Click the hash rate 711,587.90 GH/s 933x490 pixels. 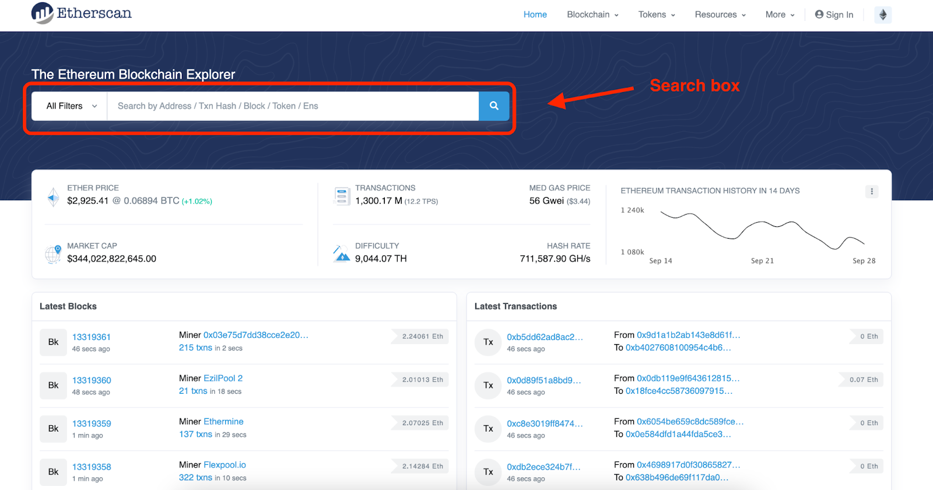click(555, 258)
